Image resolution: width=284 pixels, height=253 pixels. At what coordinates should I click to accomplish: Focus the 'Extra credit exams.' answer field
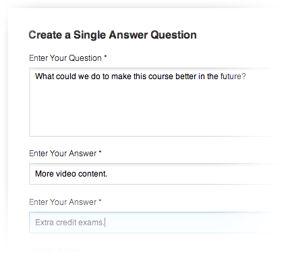[153, 223]
